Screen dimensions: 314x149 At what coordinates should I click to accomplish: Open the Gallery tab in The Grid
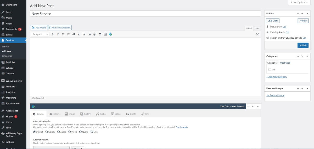(x=86, y=114)
